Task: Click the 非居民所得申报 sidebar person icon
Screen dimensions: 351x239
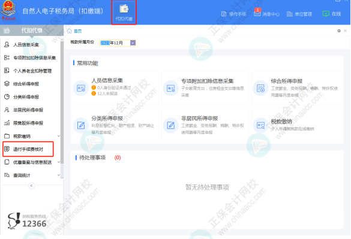Action: pyautogui.click(x=7, y=110)
